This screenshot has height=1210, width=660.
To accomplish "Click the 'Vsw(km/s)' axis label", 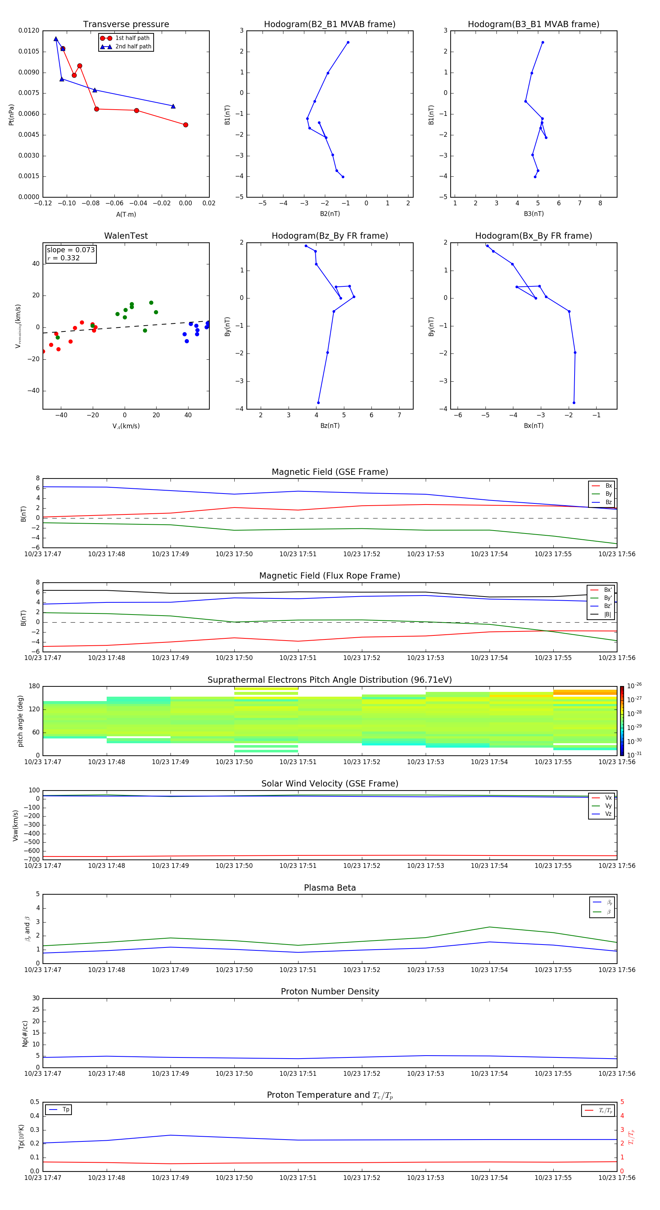I will pos(15,825).
